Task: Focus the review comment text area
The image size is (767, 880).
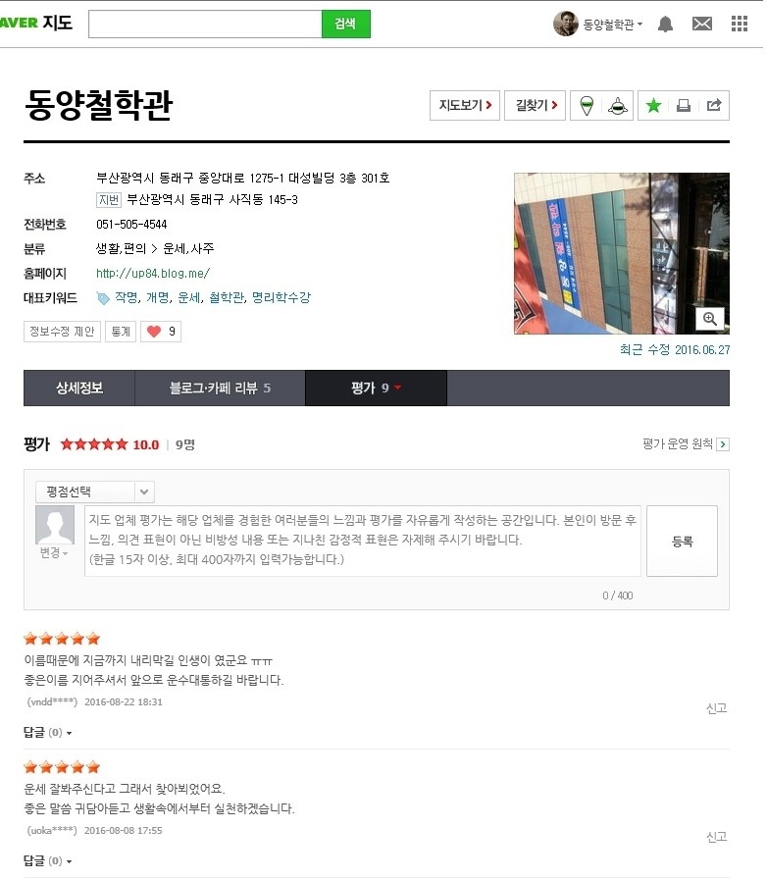Action: (x=363, y=541)
